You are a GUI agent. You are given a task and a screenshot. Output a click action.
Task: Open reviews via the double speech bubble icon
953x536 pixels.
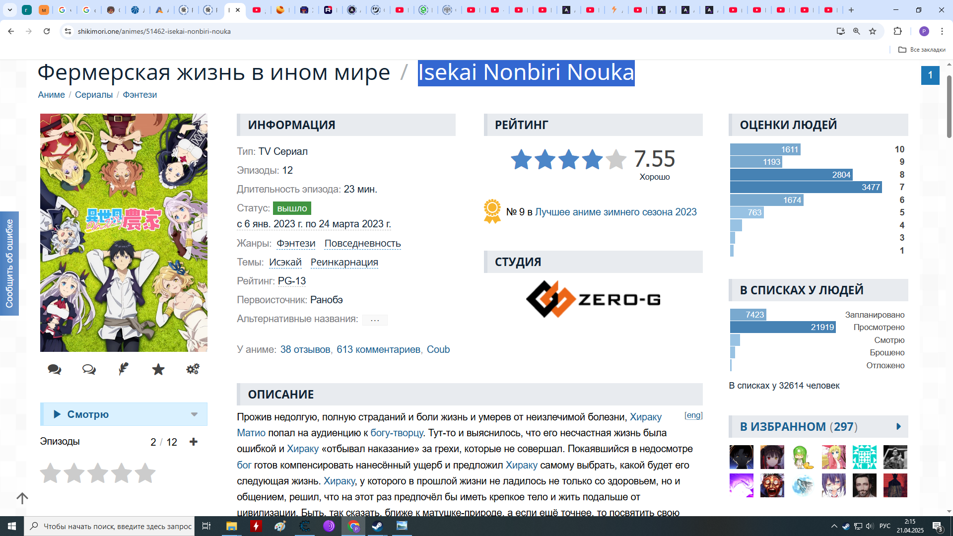pos(55,369)
